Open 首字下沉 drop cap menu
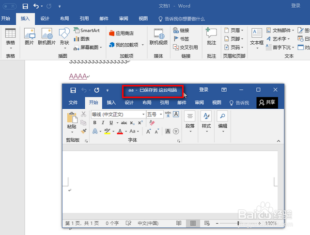The height and width of the screenshot is (235, 310). 280,48
